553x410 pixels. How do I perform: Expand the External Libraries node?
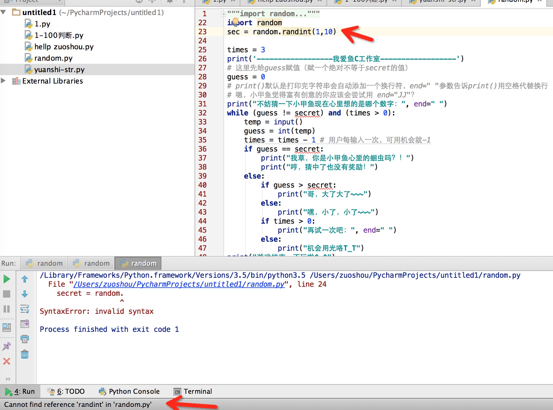pyautogui.click(x=4, y=81)
